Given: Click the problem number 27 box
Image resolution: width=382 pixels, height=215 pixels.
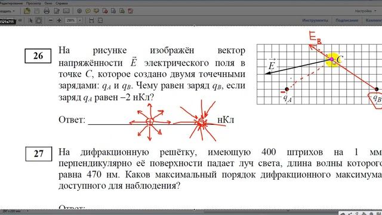Looking at the screenshot, I should pyautogui.click(x=38, y=154).
